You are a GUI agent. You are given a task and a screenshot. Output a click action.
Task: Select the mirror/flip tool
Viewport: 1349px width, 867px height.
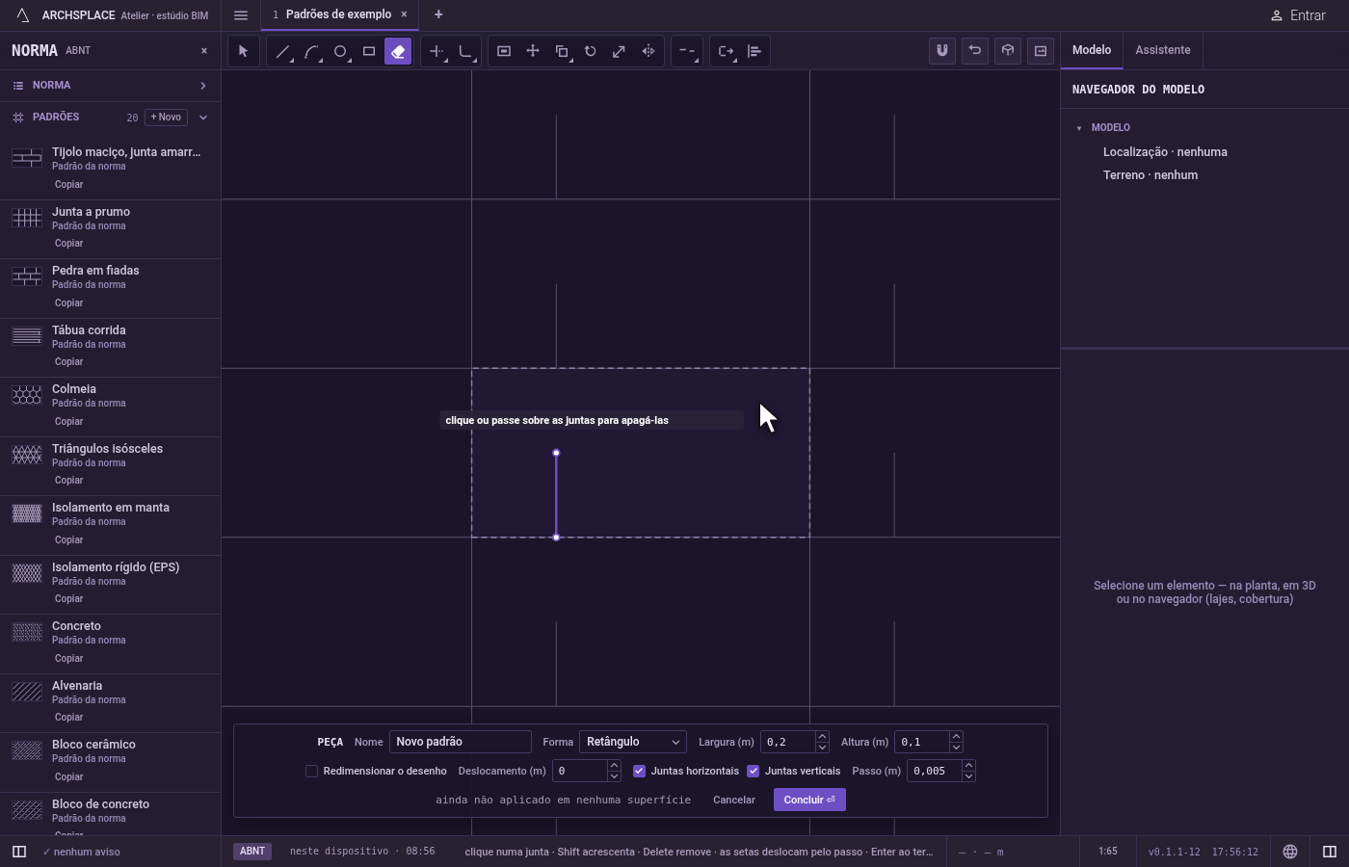click(x=648, y=51)
